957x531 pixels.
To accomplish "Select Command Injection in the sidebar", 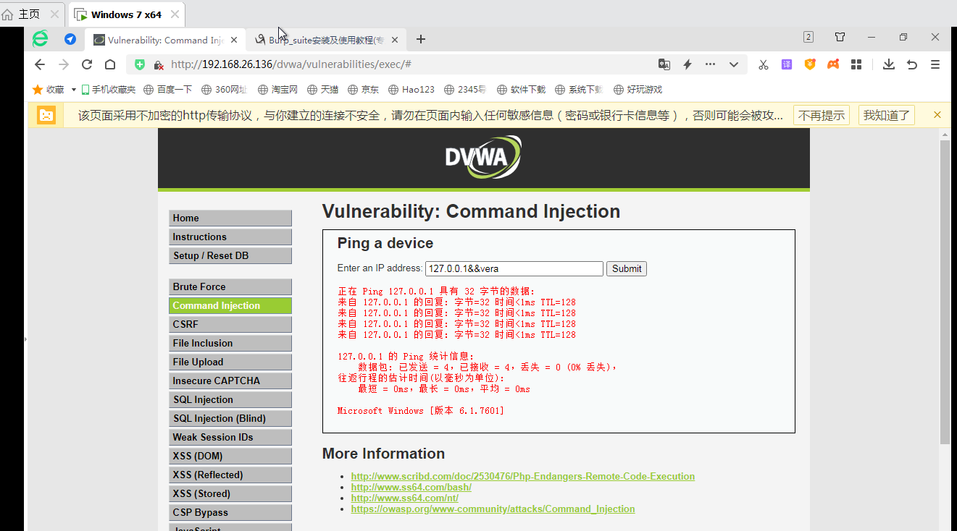I will (230, 305).
